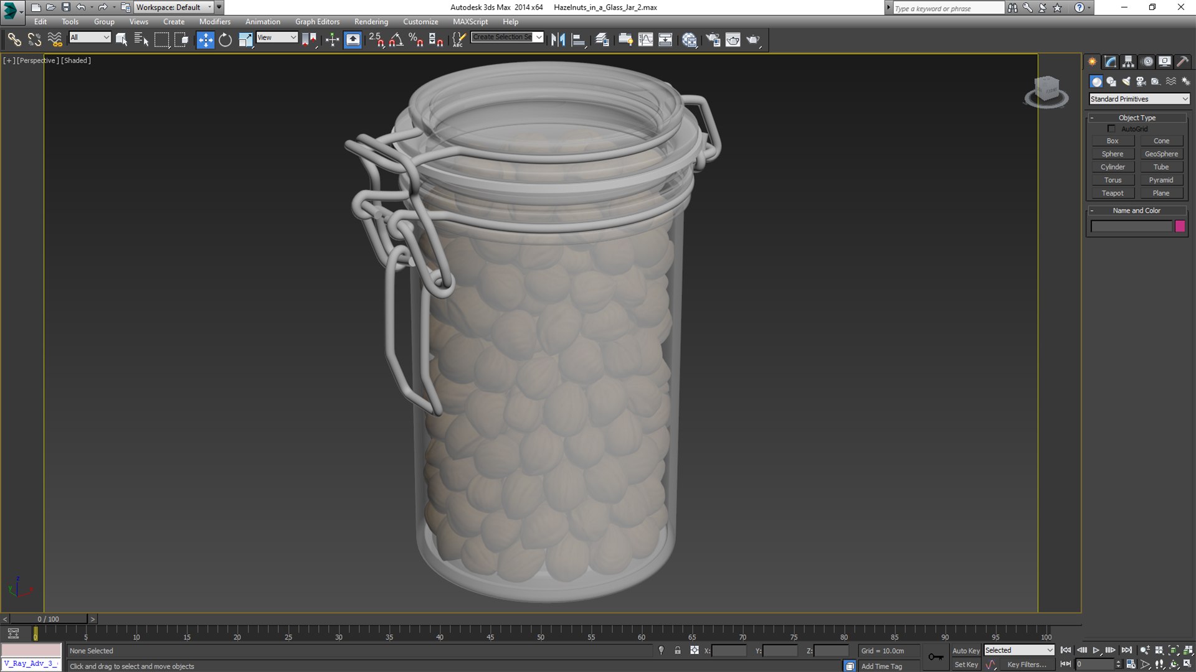Click the Mirror tool icon
Image resolution: width=1196 pixels, height=672 pixels.
[558, 40]
